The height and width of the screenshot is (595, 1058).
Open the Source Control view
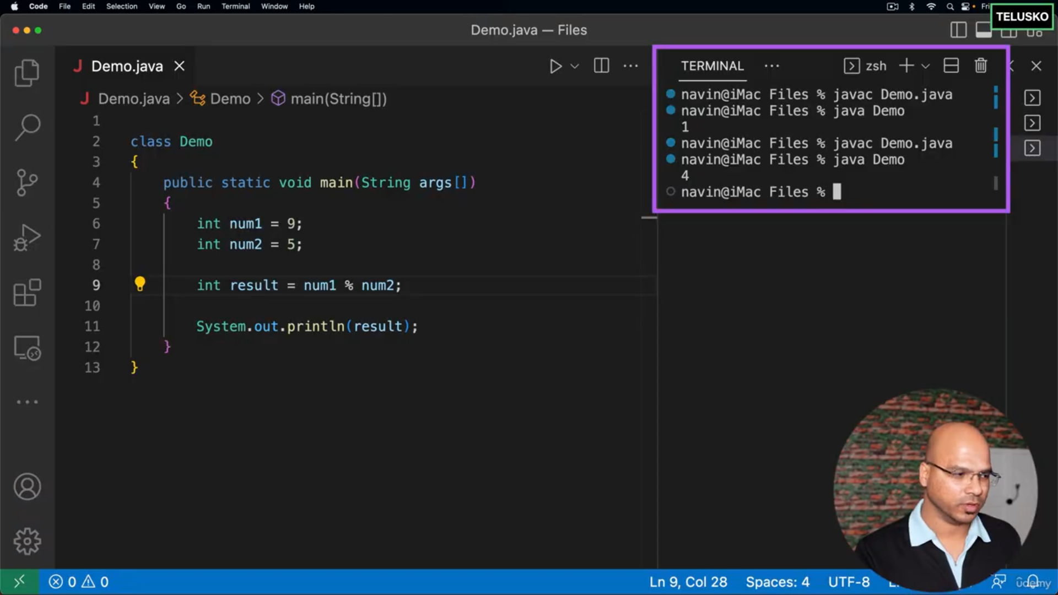pos(26,182)
